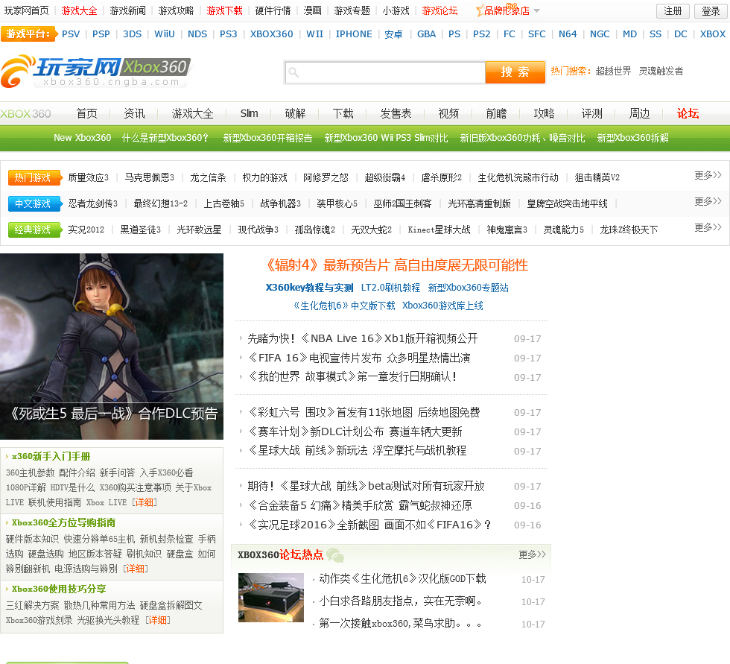The width and height of the screenshot is (730, 664).
Task: Click [详细] under Xbox360使用技巧分享
Action: (158, 620)
